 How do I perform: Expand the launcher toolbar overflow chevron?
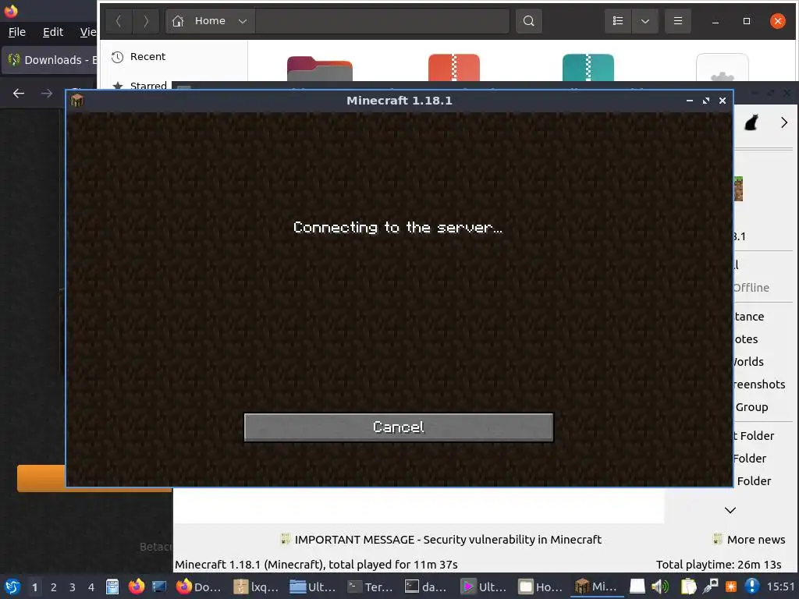(783, 122)
